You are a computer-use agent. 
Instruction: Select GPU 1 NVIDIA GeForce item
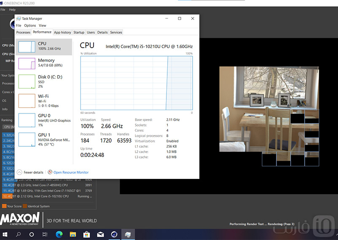click(44, 140)
